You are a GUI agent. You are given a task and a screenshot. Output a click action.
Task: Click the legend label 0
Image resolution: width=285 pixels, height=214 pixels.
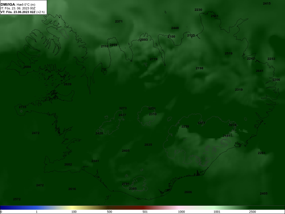point(1,212)
